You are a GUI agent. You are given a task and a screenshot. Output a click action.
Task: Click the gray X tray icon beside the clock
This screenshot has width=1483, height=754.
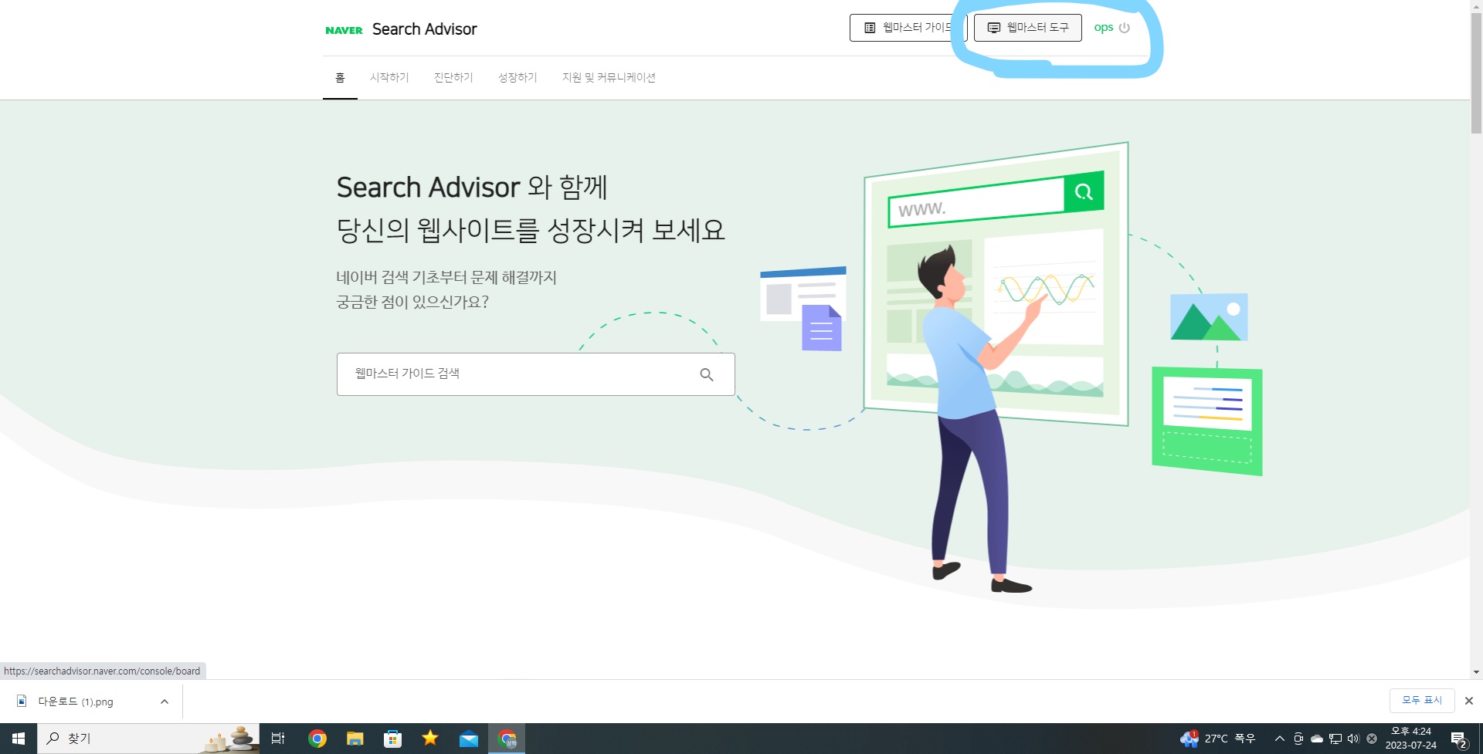click(x=1372, y=739)
